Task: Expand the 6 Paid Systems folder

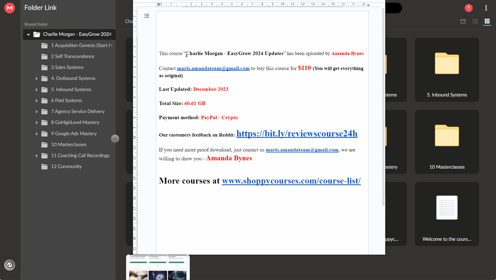Action: [36, 100]
